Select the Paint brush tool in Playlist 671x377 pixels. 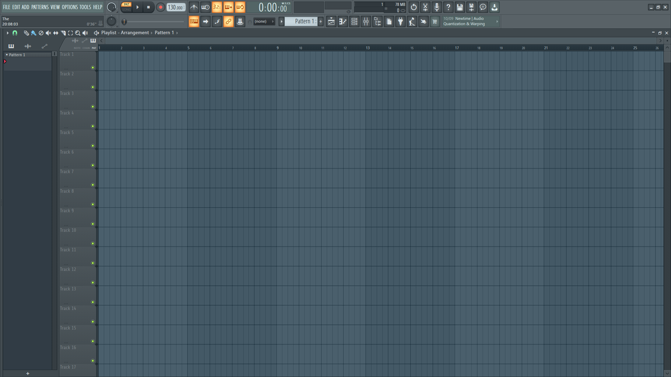click(34, 33)
